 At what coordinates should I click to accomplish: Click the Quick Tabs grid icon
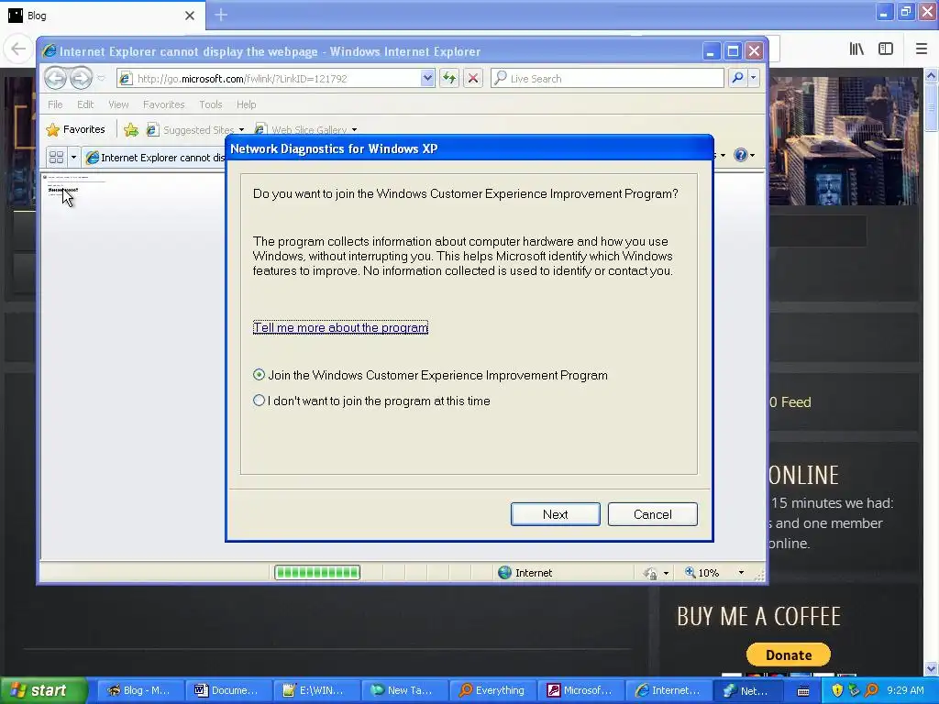(x=56, y=157)
